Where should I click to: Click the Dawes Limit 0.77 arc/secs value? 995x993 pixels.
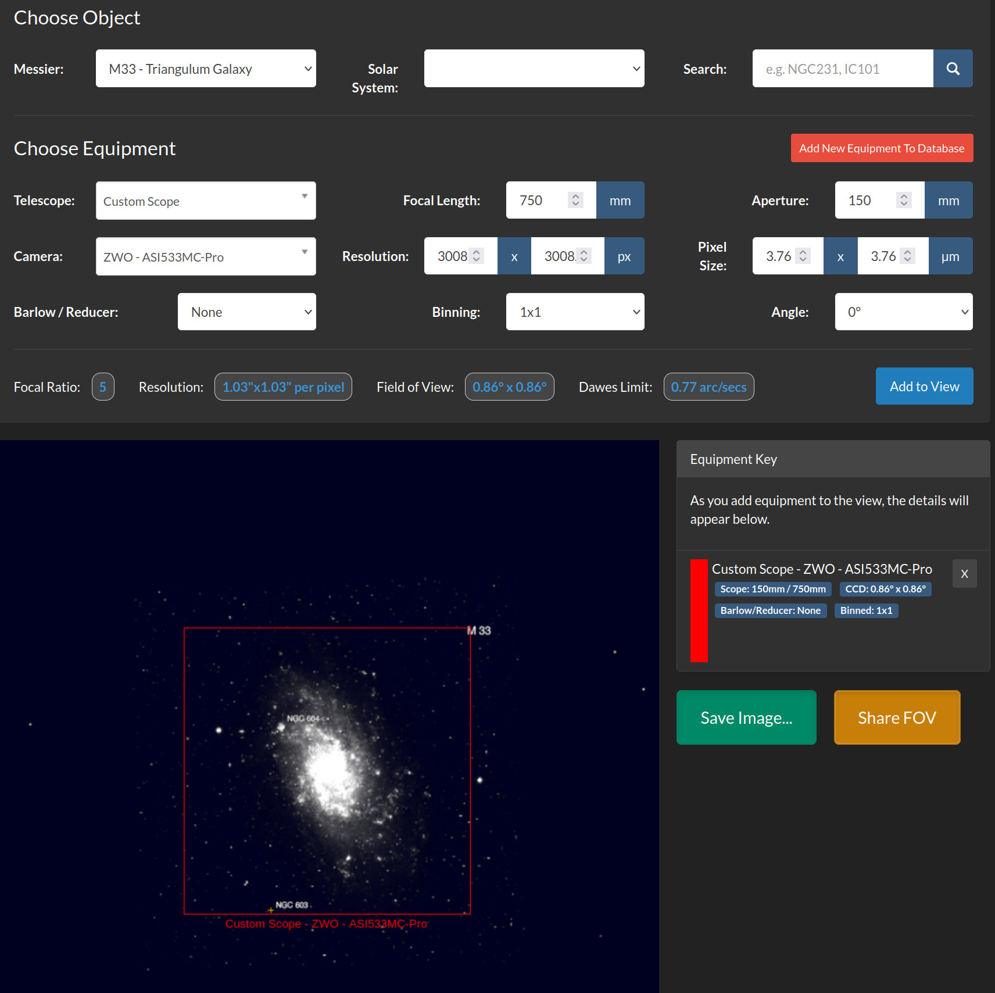coord(708,387)
